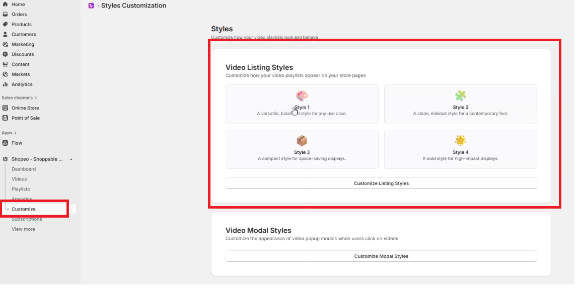Open Orders via its sidebar icon
The height and width of the screenshot is (289, 580).
point(6,15)
